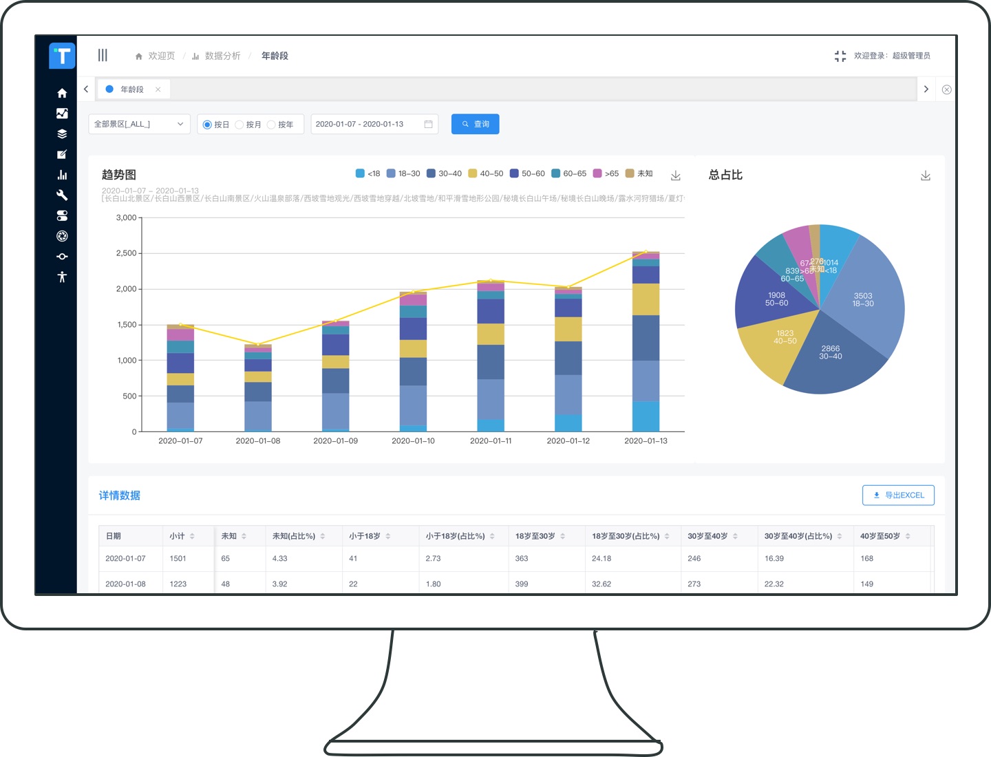Export data with 导出EXCEL button
The width and height of the screenshot is (991, 757).
898,495
